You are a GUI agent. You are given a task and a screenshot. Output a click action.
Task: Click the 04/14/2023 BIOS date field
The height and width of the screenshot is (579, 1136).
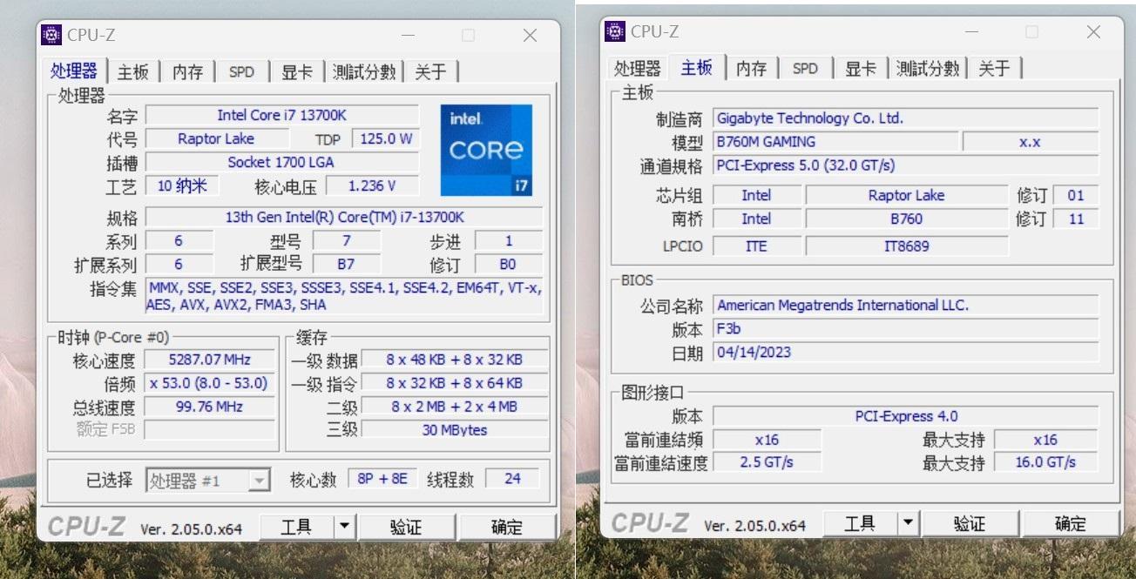pyautogui.click(x=906, y=353)
